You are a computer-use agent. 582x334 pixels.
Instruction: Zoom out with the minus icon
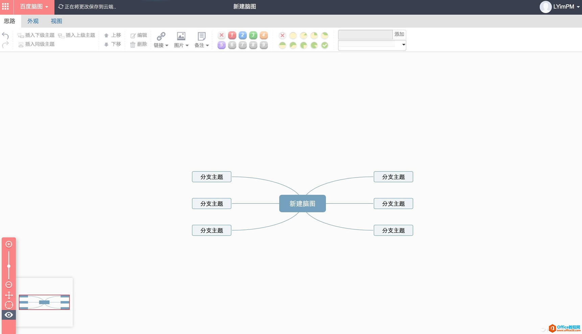[9, 285]
